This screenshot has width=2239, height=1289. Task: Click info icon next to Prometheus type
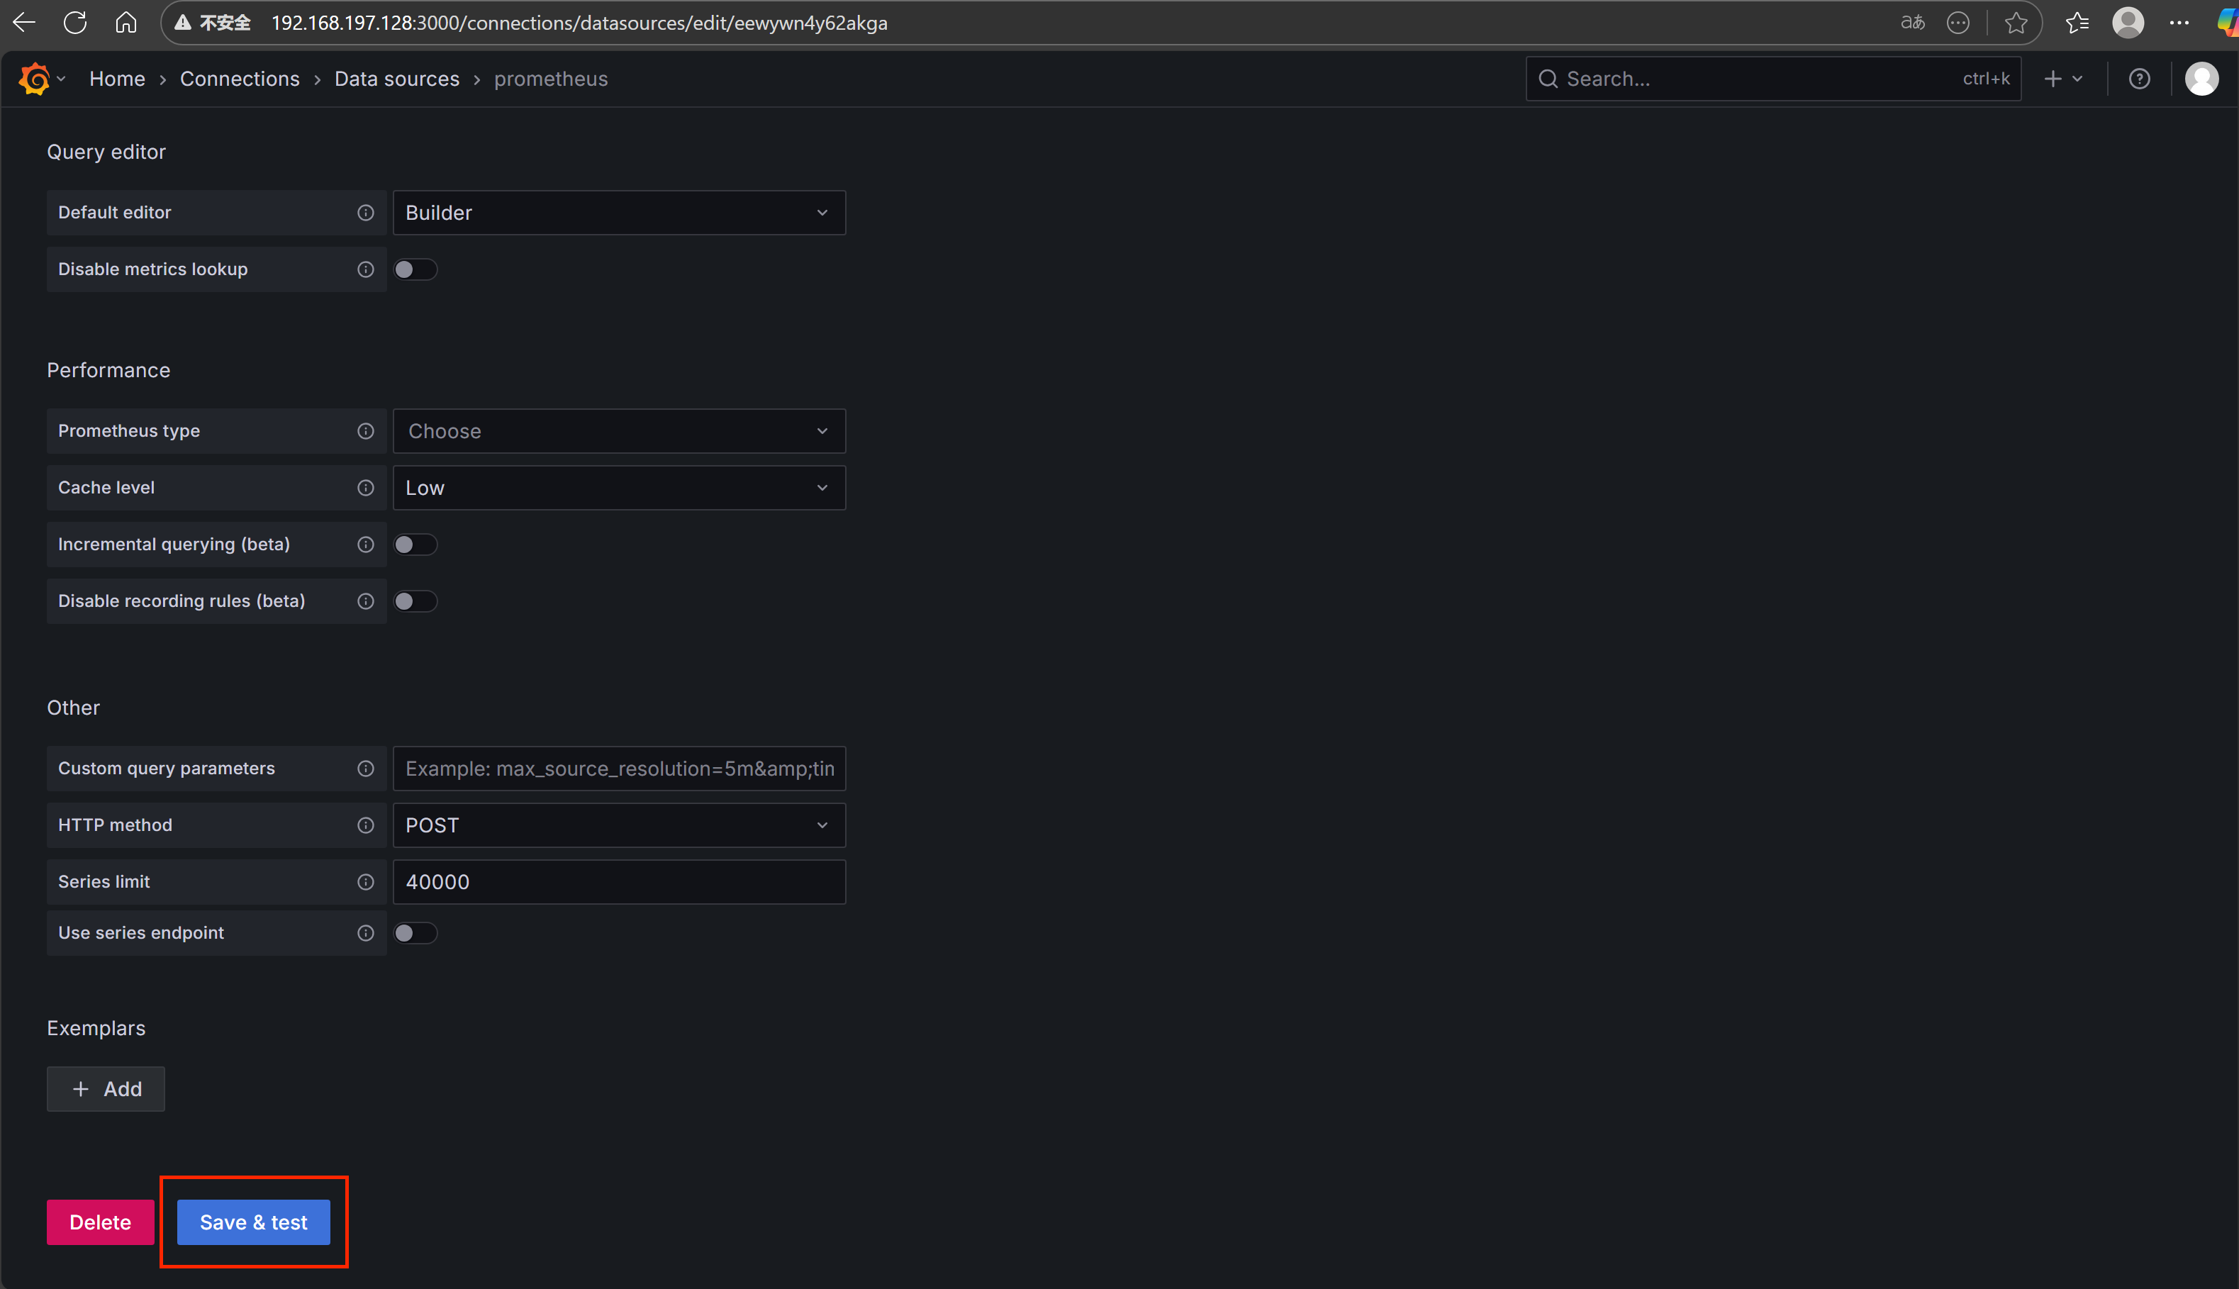[x=366, y=431]
